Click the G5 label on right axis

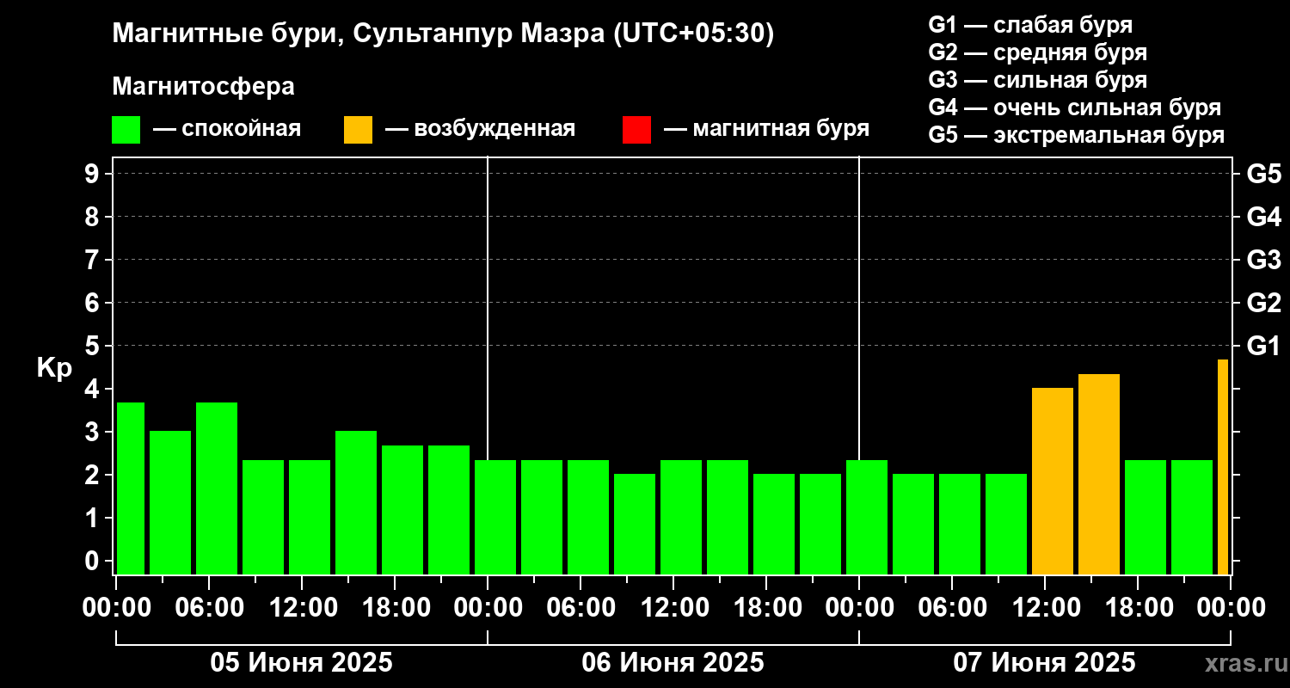point(1263,175)
